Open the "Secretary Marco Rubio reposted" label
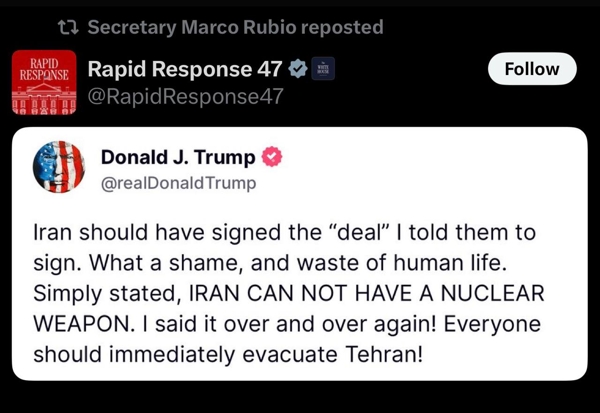Viewport: 600px width, 413px height. tap(235, 27)
